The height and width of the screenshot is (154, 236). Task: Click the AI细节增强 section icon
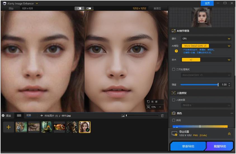(173, 31)
